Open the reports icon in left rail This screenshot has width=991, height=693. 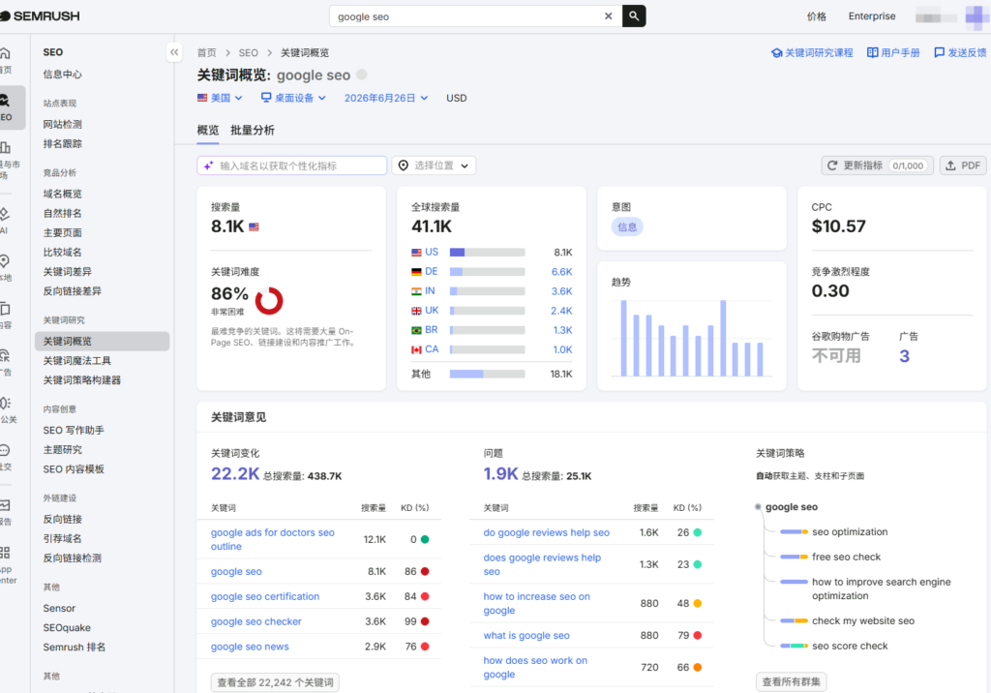[x=5, y=505]
